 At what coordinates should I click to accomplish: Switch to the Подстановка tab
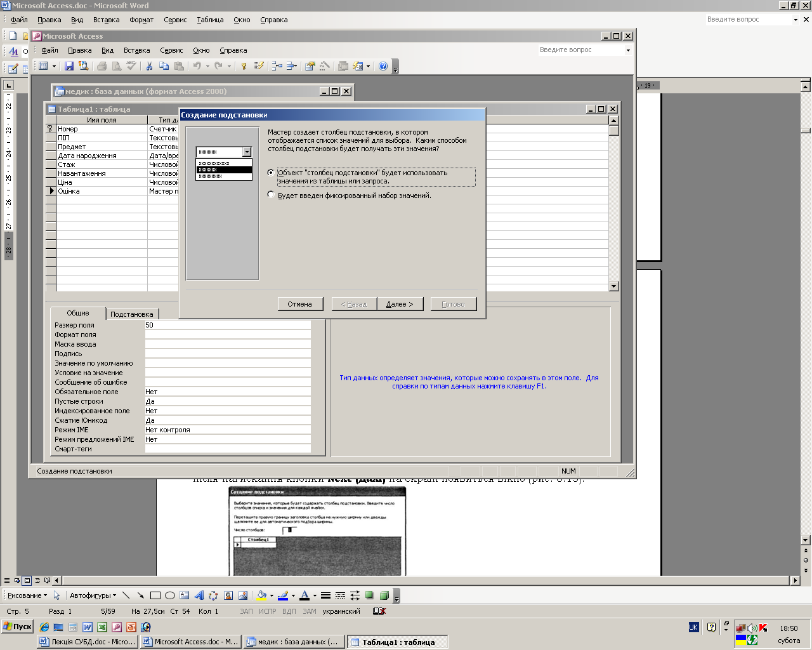click(x=131, y=314)
